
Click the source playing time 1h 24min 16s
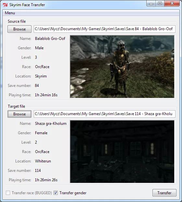pos(46,95)
